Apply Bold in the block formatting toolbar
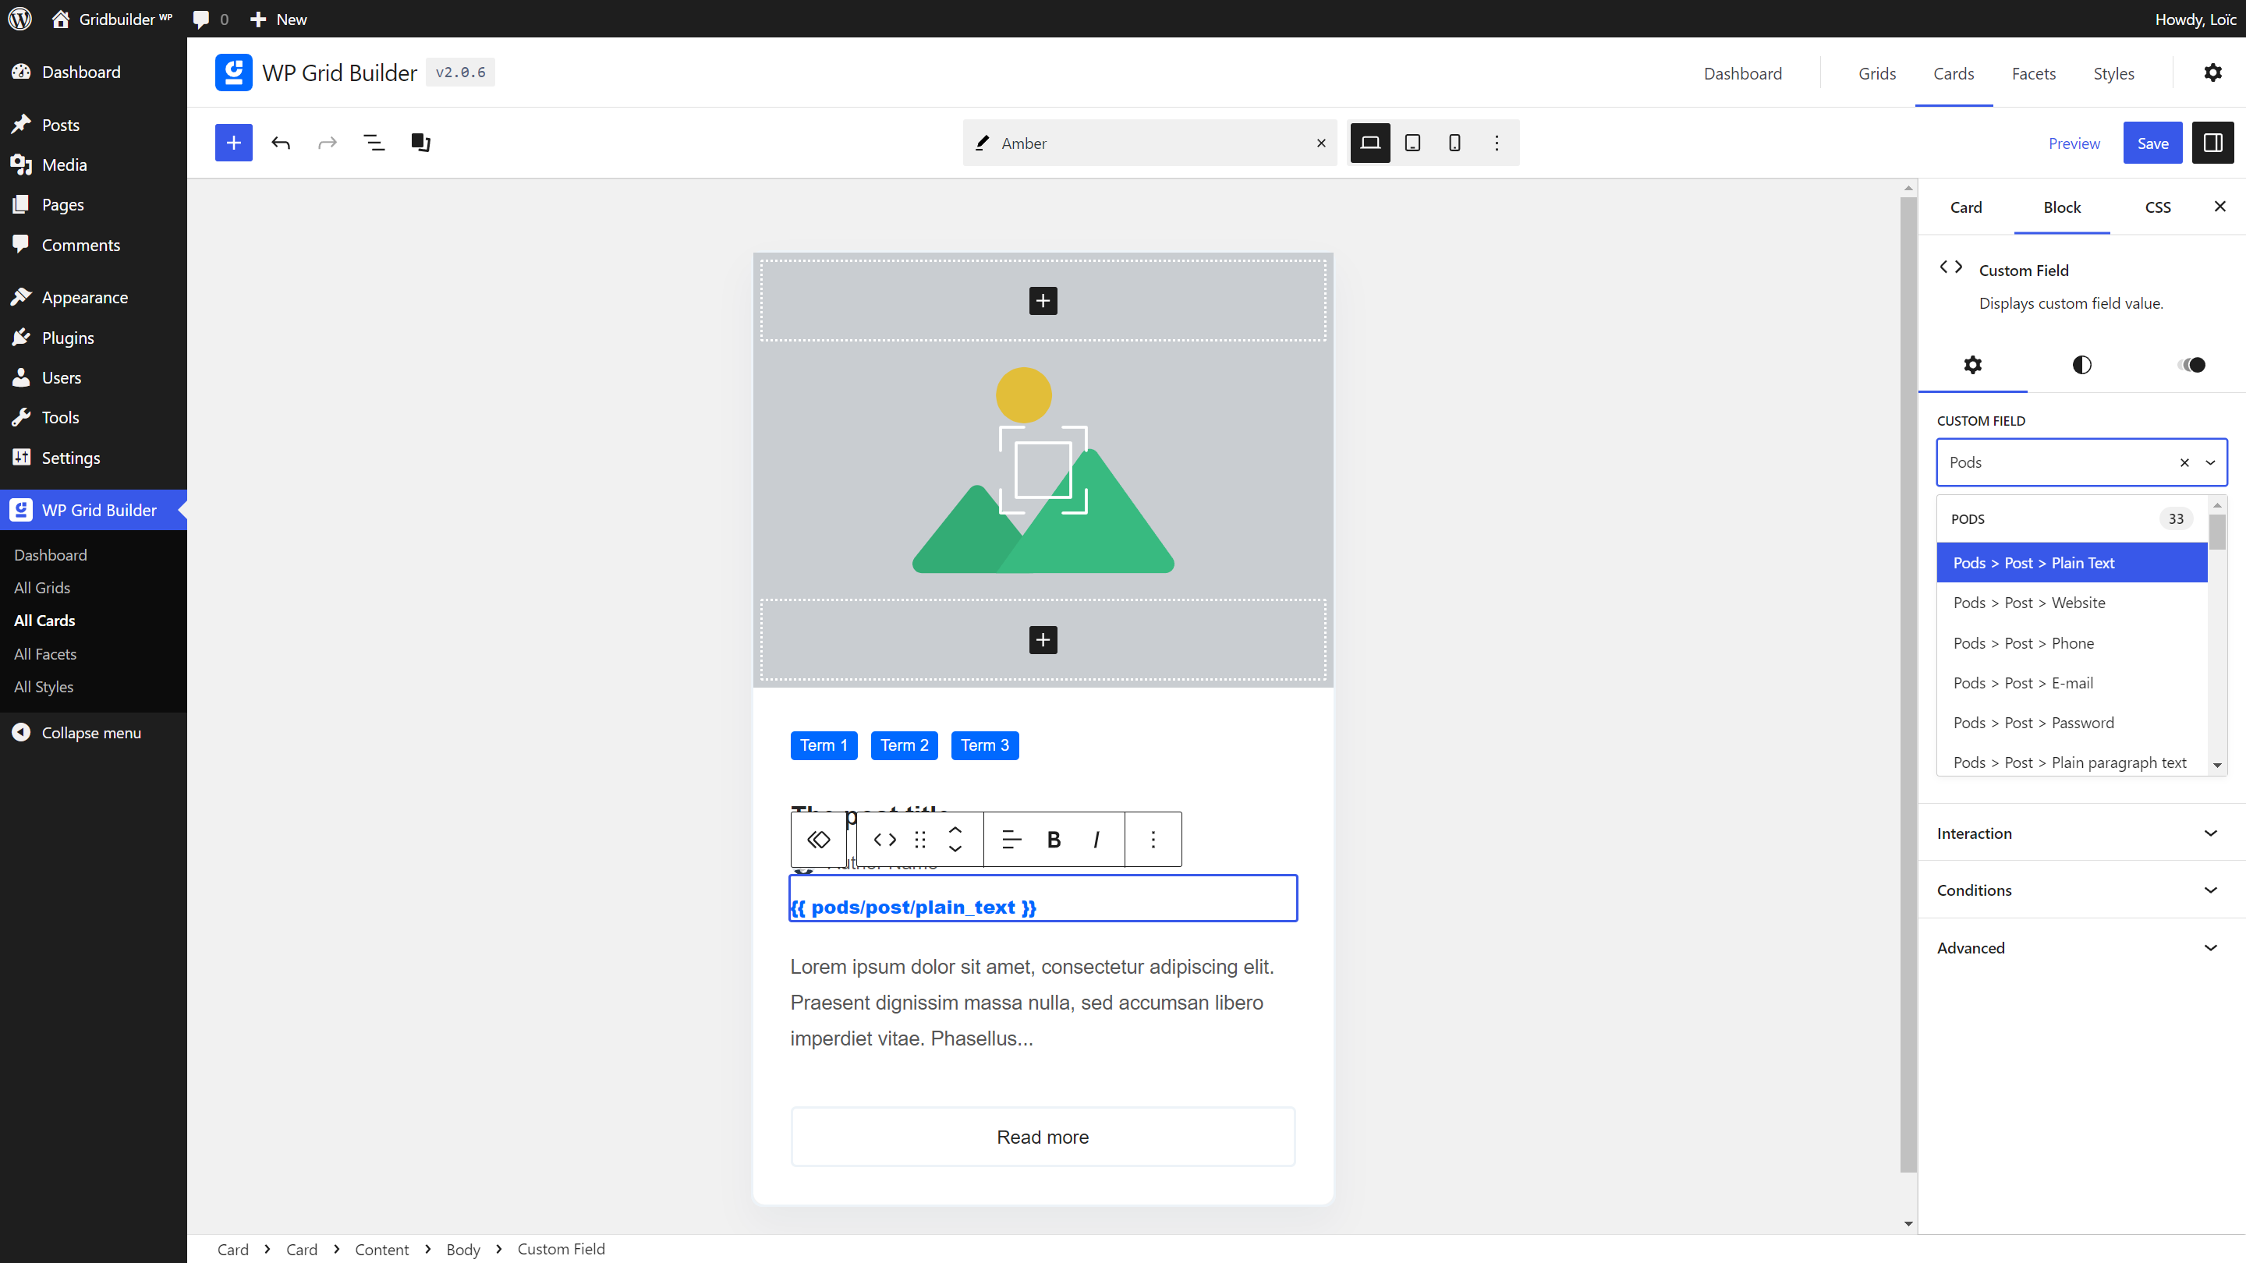This screenshot has height=1263, width=2246. (1054, 840)
